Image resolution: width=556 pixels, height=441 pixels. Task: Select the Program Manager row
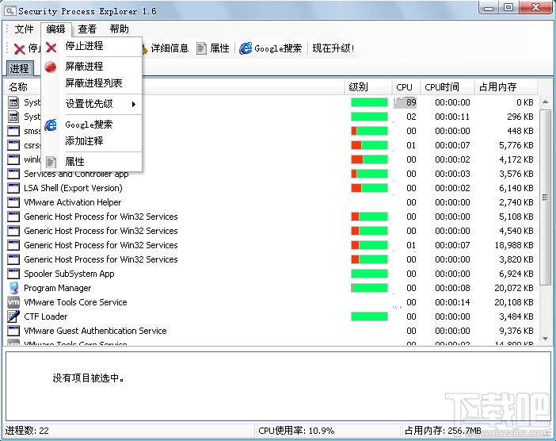point(272,288)
